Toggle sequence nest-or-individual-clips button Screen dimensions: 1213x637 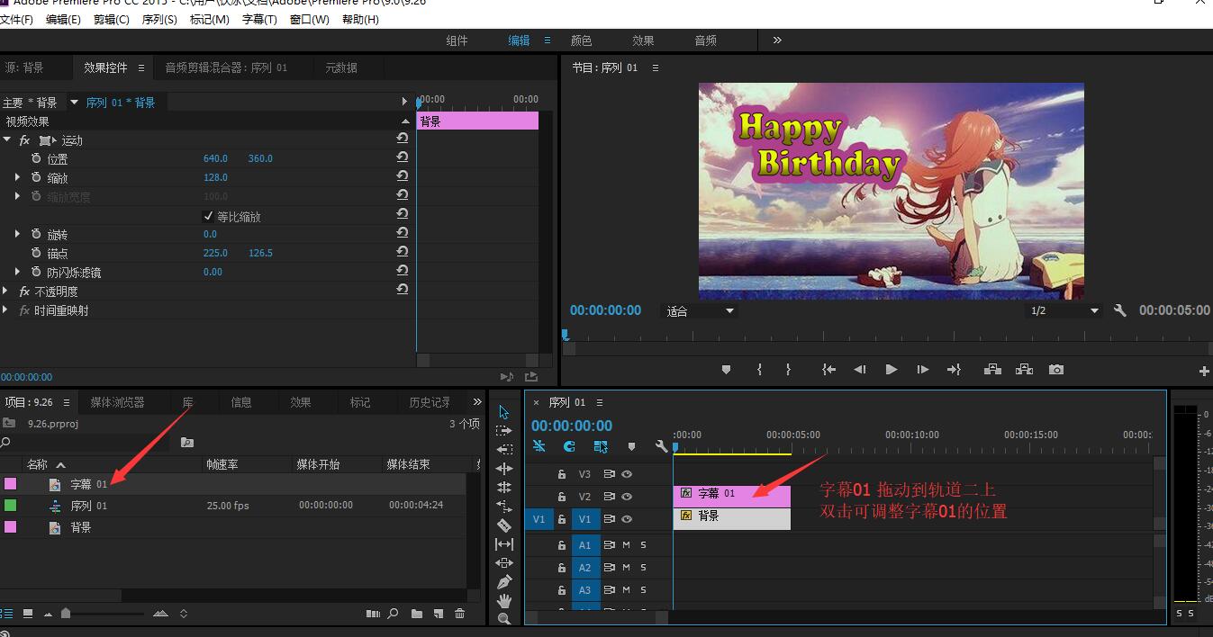[x=539, y=446]
